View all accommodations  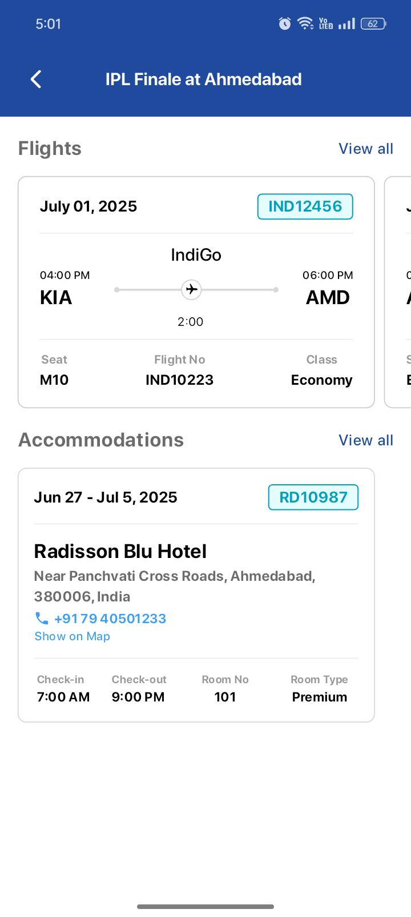coord(365,440)
